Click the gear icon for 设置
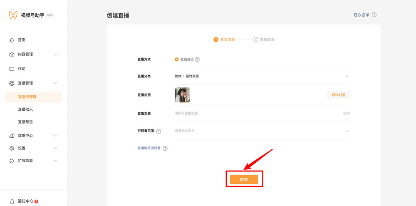Viewport: 416px width, 206px height. pyautogui.click(x=12, y=148)
